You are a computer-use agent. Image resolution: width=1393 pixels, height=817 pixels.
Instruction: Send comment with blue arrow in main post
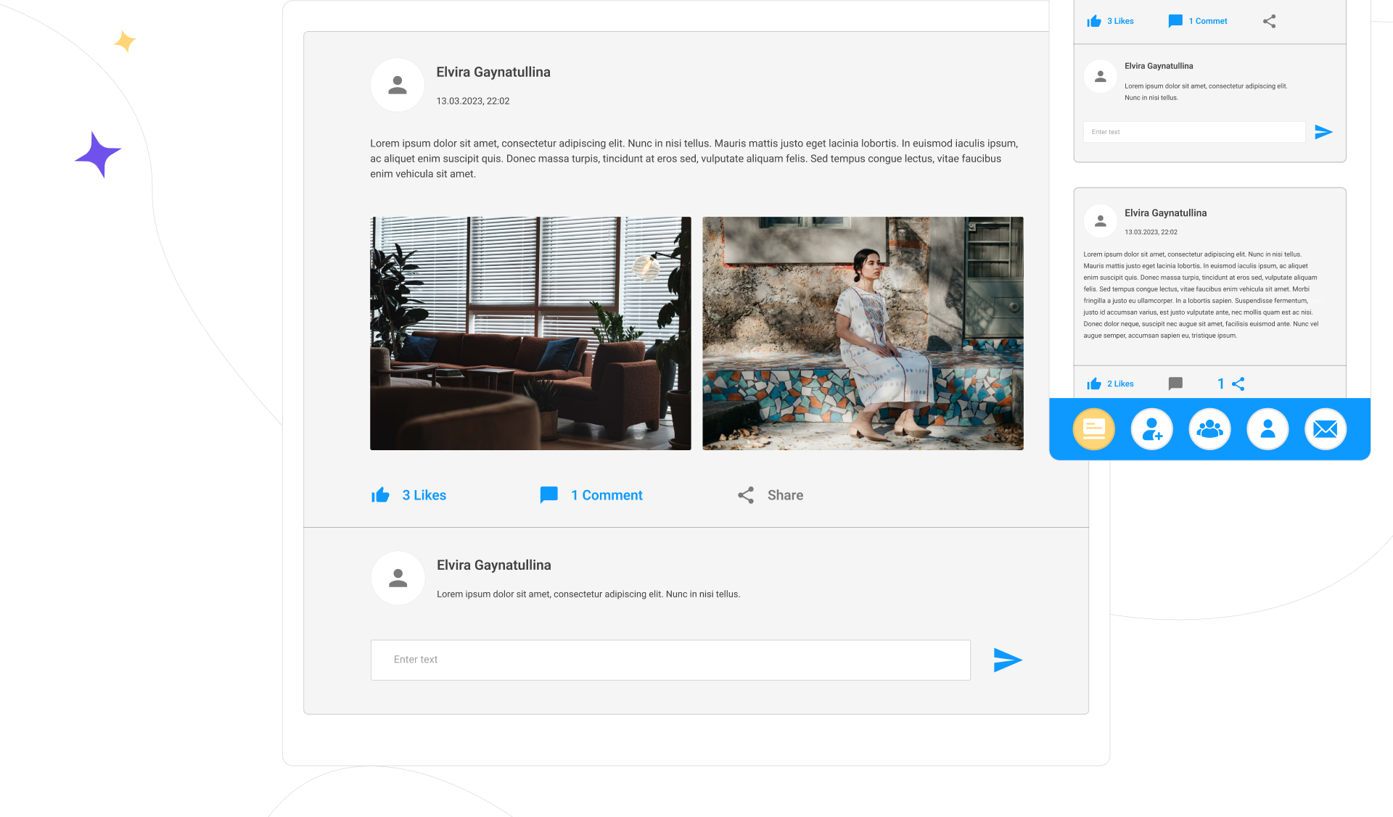click(1007, 660)
